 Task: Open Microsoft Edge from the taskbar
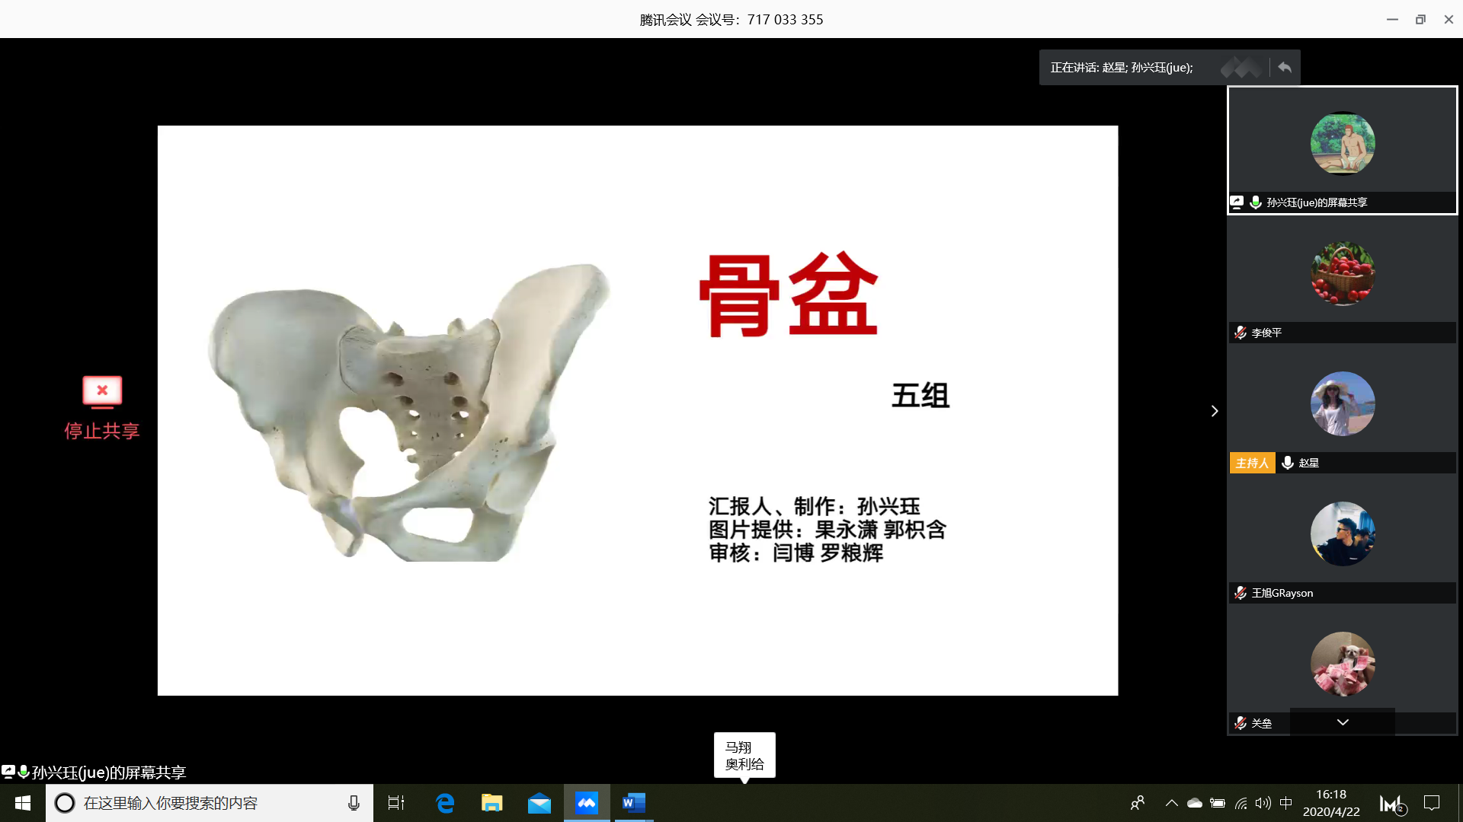(x=445, y=803)
